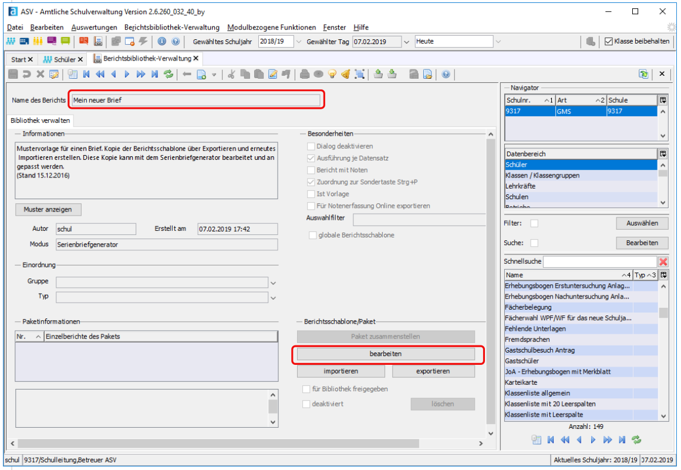This screenshot has width=681, height=470.
Task: Toggle Klasse beibehalten checkbox
Action: (608, 41)
